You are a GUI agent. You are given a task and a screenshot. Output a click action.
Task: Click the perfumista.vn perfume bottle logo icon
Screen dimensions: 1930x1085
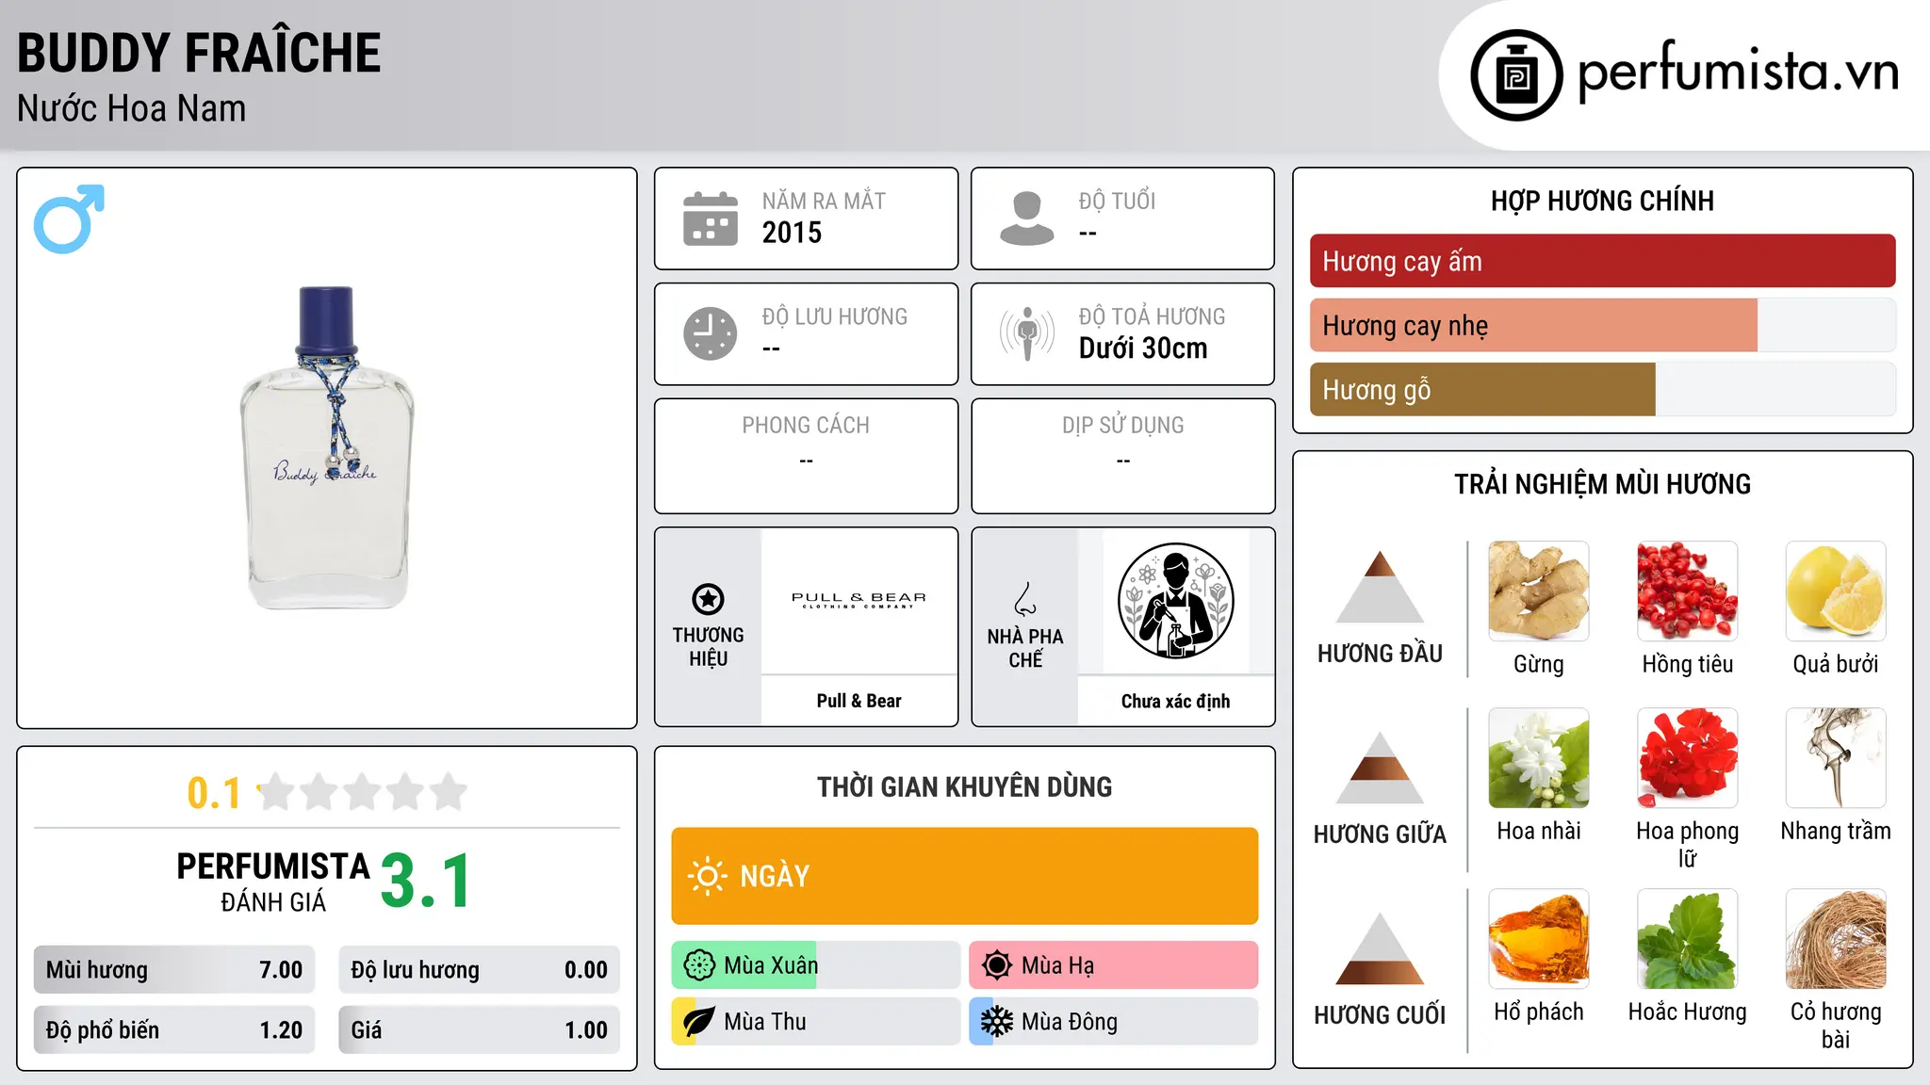[1516, 75]
